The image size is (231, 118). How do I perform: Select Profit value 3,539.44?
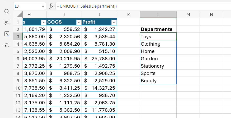99,37
